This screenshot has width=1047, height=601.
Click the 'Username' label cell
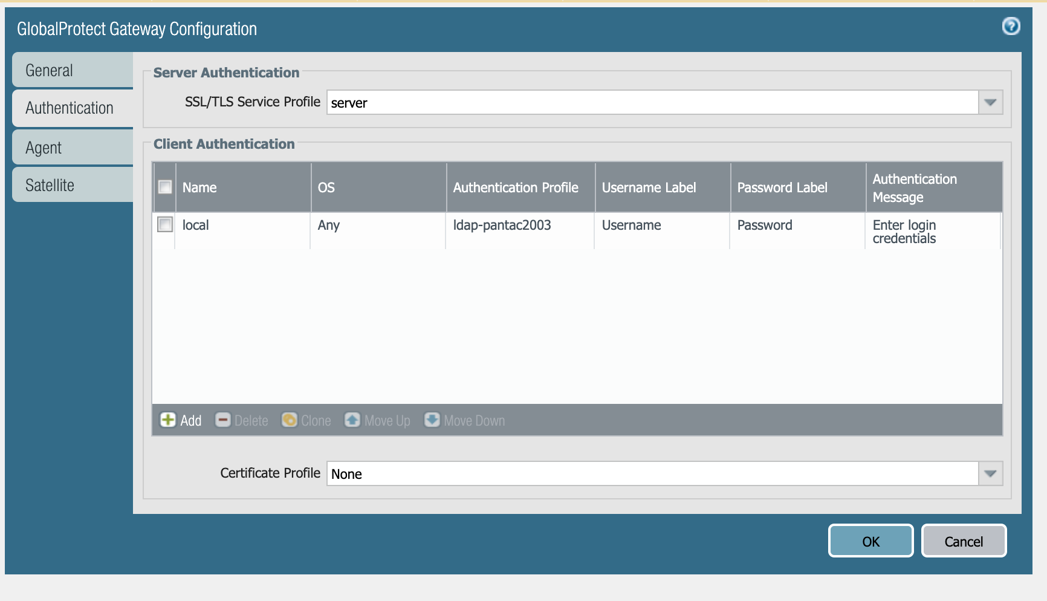[x=663, y=230]
